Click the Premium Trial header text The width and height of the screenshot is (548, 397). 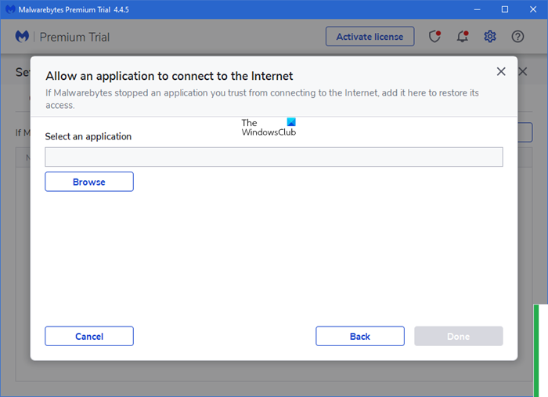click(x=74, y=37)
